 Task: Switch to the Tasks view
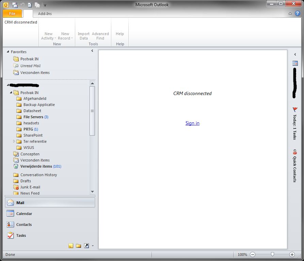[x=50, y=235]
